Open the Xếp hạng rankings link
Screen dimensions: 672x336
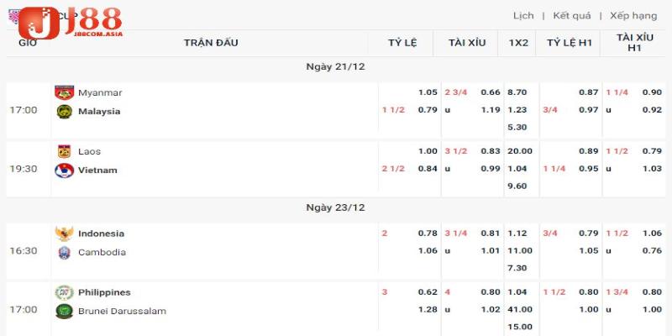pos(633,16)
